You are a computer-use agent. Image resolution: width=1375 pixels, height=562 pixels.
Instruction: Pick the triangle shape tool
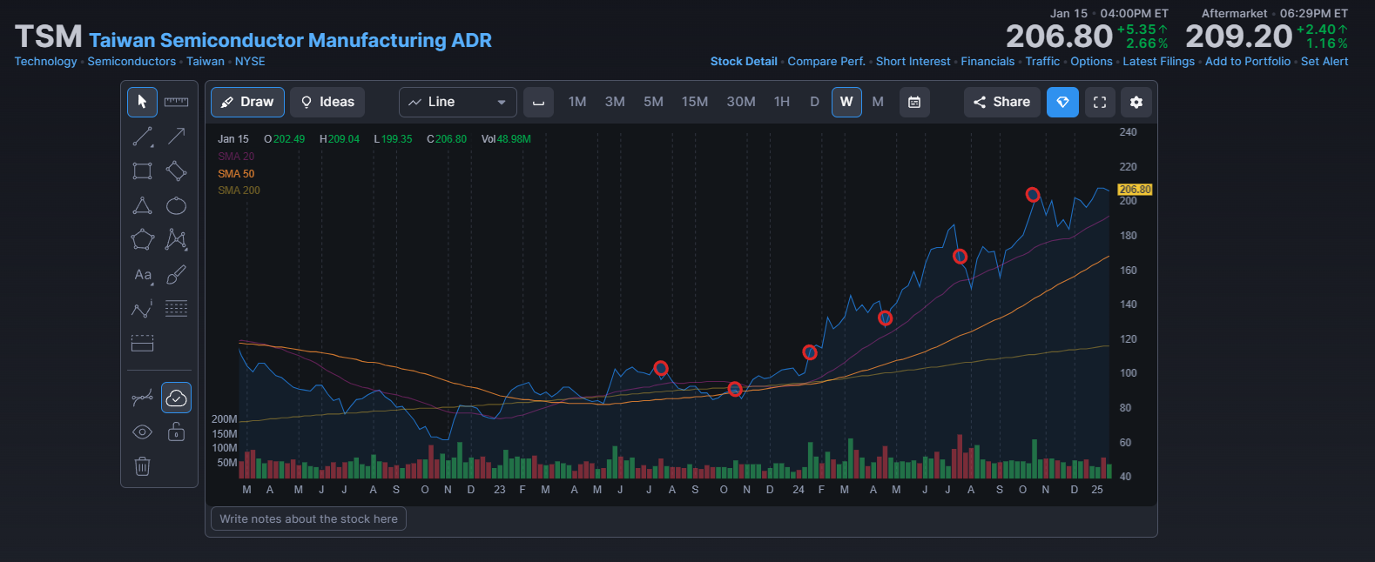tap(142, 205)
